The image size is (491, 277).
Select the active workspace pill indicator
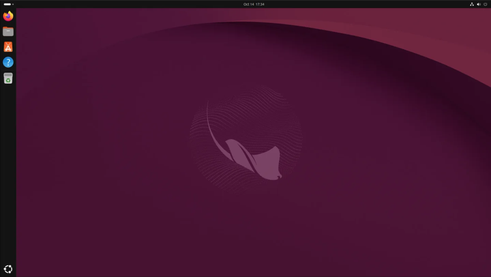(x=7, y=4)
